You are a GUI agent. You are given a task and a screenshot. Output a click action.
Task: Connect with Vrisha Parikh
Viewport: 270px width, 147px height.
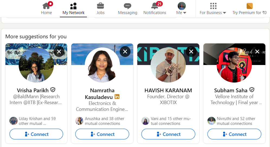36,134
